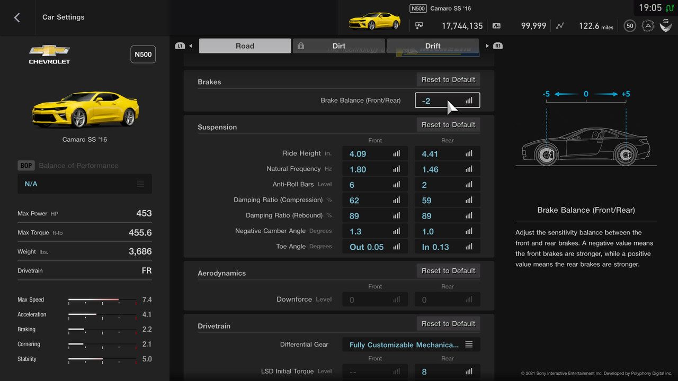The height and width of the screenshot is (381, 678).
Task: Click the BOP label icon
Action: (26, 166)
